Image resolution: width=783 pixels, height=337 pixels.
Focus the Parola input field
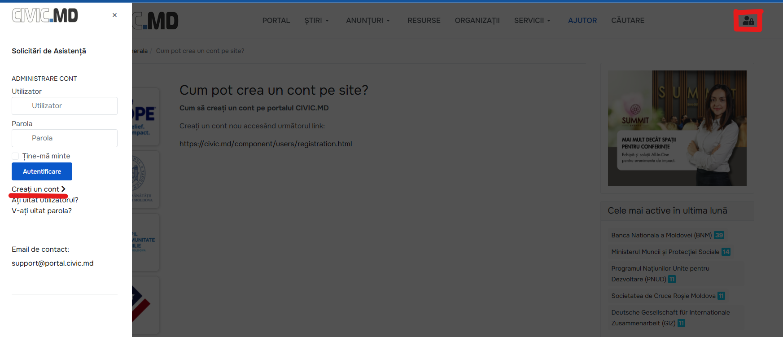pyautogui.click(x=65, y=138)
